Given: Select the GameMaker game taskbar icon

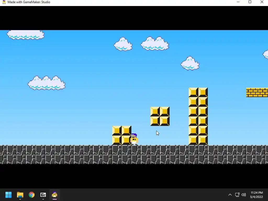Looking at the screenshot, I should [x=54, y=195].
